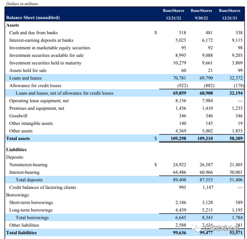Click operating lease equipment value 8,156

point(181,101)
